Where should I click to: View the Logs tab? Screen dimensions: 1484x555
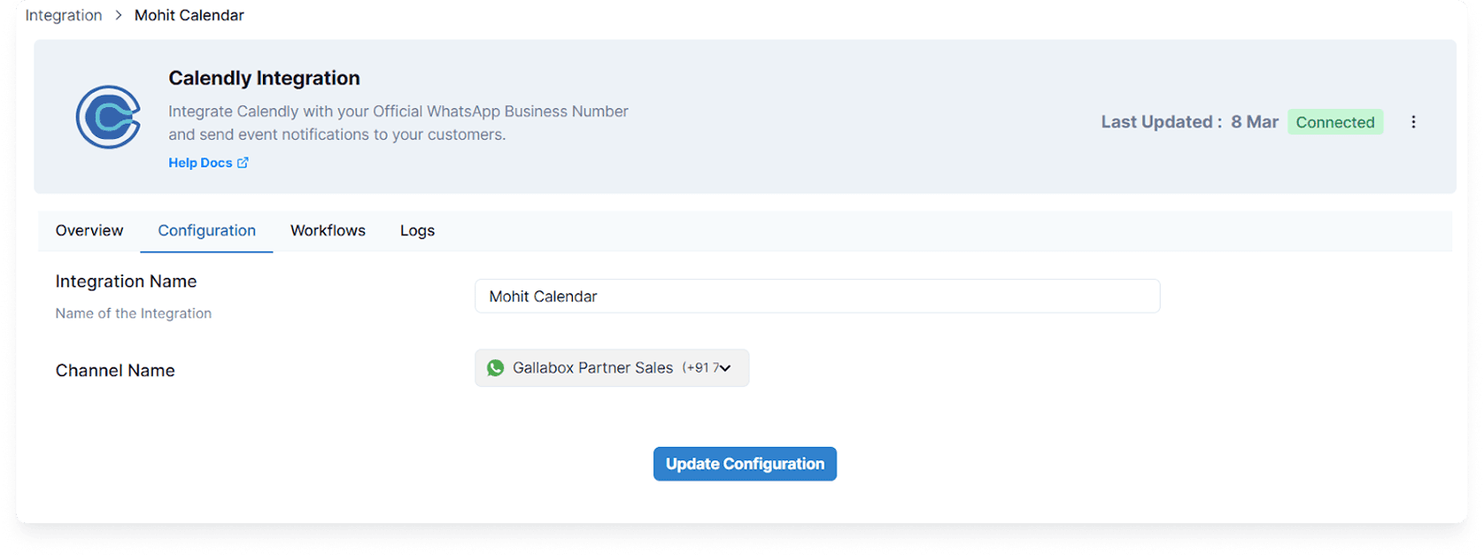point(417,231)
